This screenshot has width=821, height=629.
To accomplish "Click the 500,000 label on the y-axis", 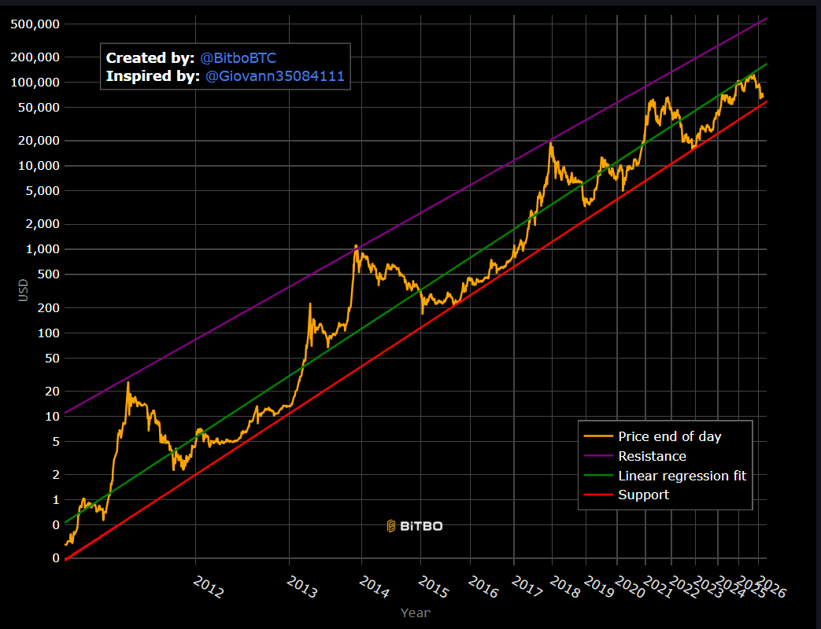I will coord(35,24).
